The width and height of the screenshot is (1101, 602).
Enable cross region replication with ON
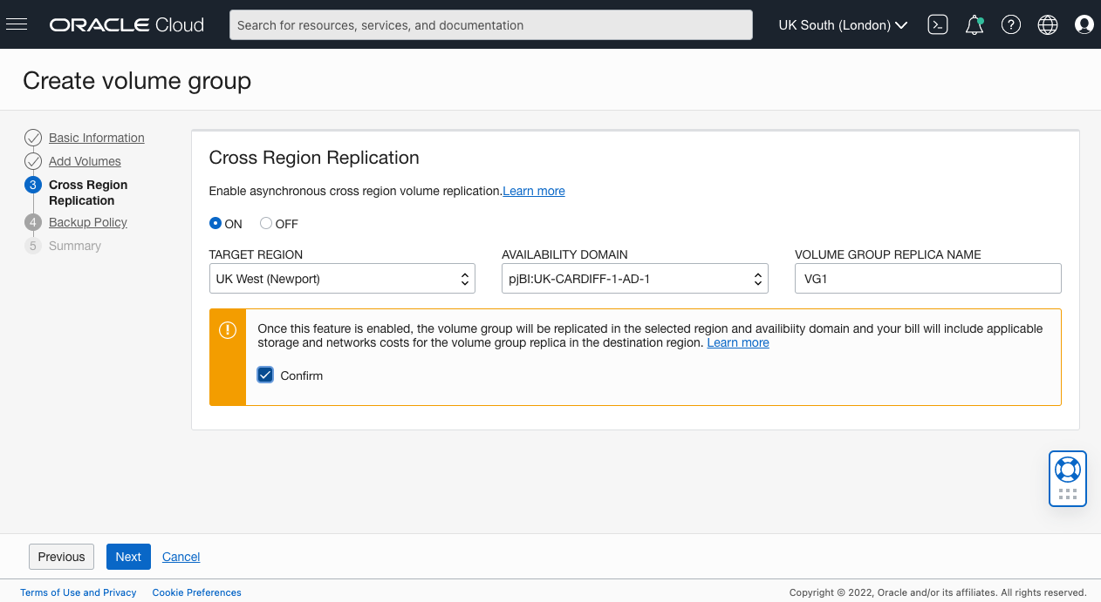214,223
